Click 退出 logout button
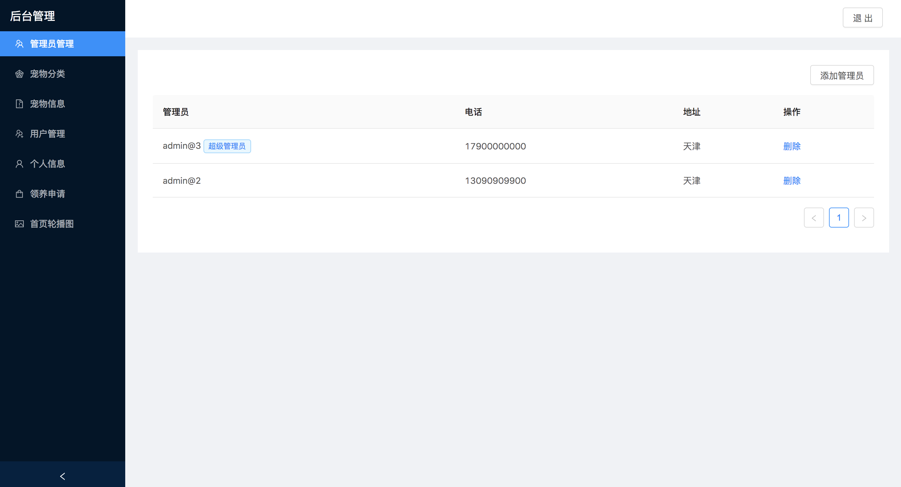Image resolution: width=901 pixels, height=487 pixels. tap(862, 18)
